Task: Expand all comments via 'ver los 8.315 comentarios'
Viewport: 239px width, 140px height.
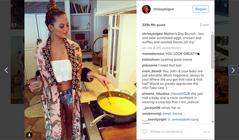Action: tap(161, 48)
